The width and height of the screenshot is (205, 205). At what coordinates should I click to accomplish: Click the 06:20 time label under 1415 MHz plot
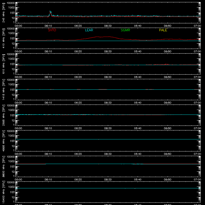coord(78,103)
